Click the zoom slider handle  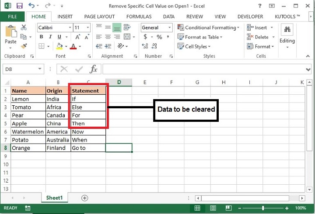click(x=263, y=208)
